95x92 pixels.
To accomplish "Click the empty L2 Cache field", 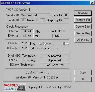I will (x=57, y=43).
